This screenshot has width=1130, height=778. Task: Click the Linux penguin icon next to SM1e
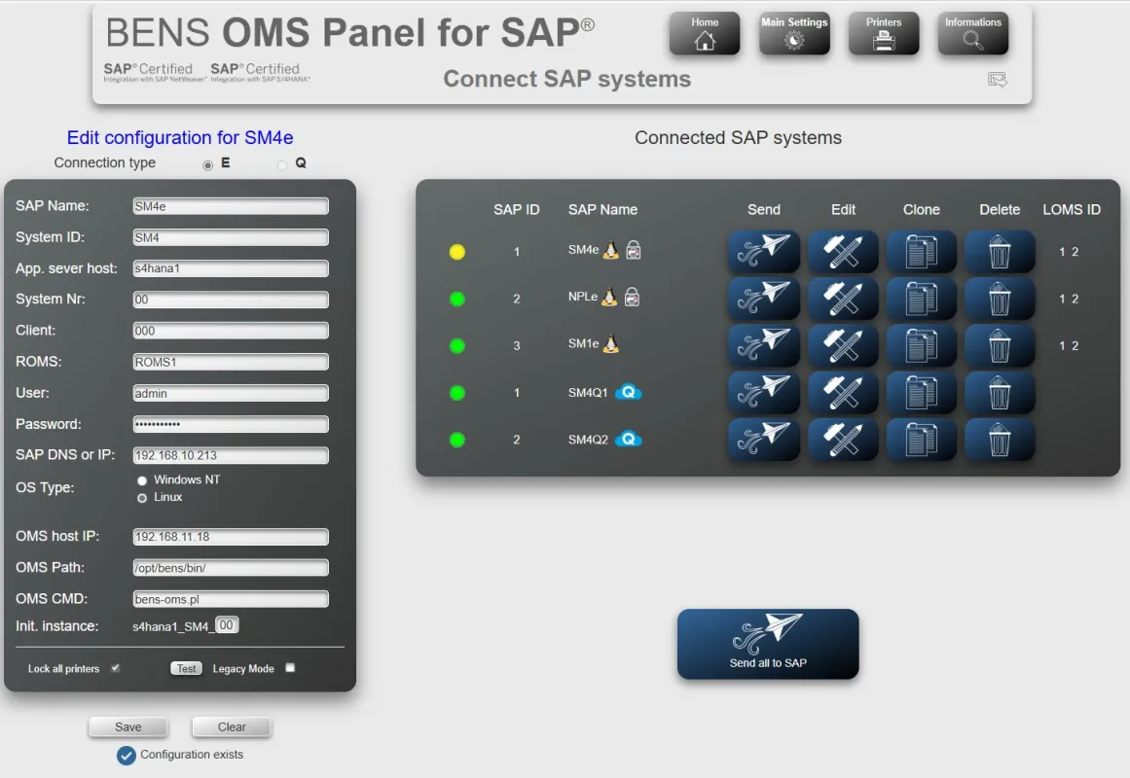[x=610, y=343]
